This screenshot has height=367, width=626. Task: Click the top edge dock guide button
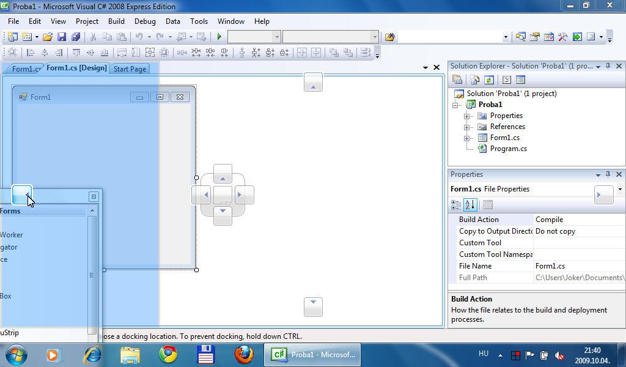[313, 82]
